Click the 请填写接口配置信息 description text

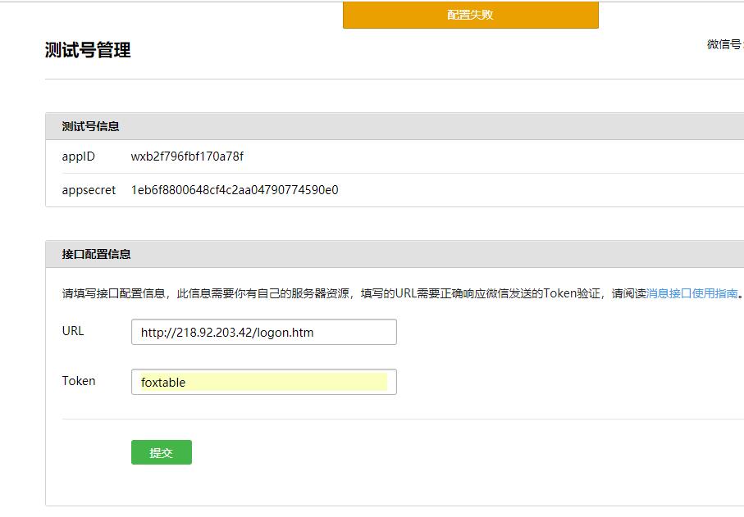(x=115, y=293)
